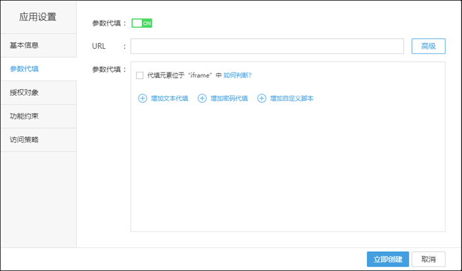Turn off the 参数代填 ON switch
The height and width of the screenshot is (271, 462).
(x=142, y=23)
